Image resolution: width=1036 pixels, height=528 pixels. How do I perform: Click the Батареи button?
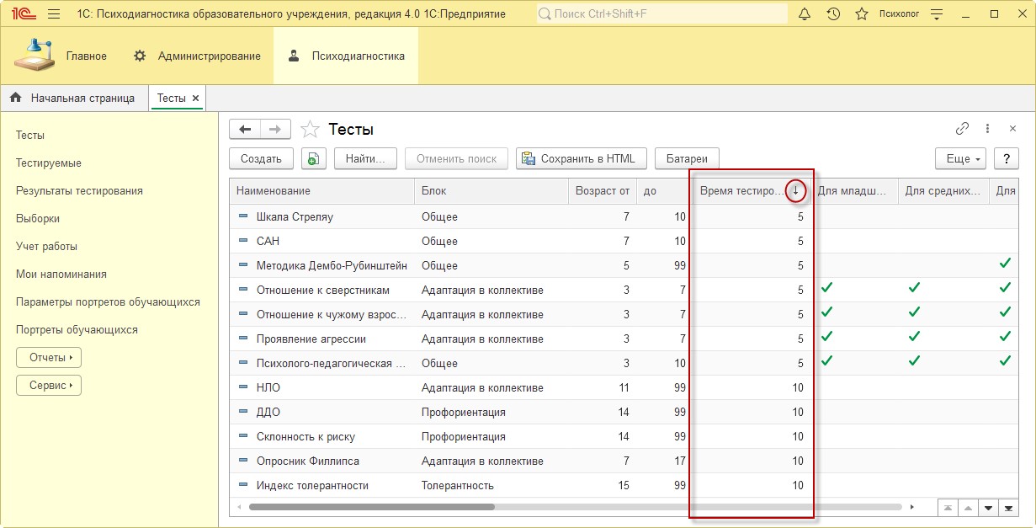coord(687,158)
